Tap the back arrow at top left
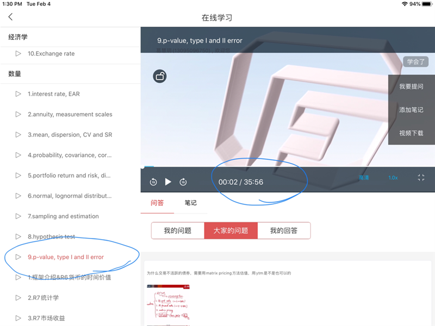 [10, 17]
